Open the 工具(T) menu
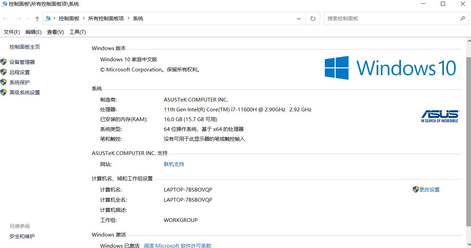The image size is (471, 248). 77,32
